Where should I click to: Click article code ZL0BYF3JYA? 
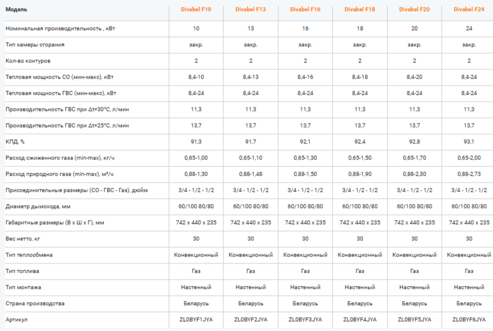305,319
